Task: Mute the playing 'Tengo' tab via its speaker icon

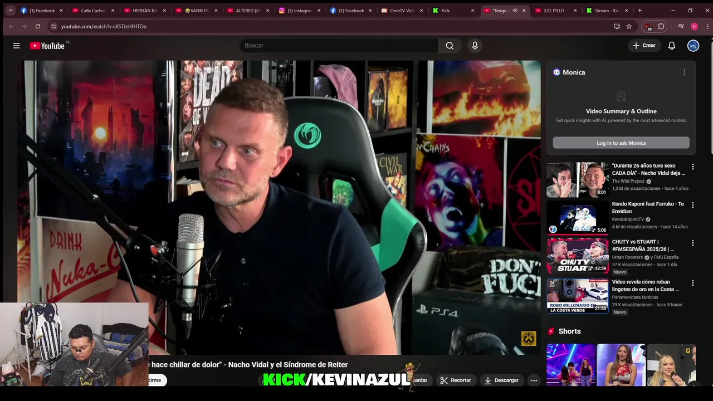Action: 515,11
